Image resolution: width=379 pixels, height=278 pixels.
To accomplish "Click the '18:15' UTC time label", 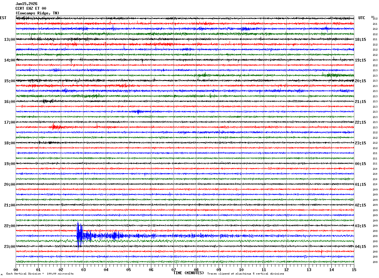I will 361,40.
